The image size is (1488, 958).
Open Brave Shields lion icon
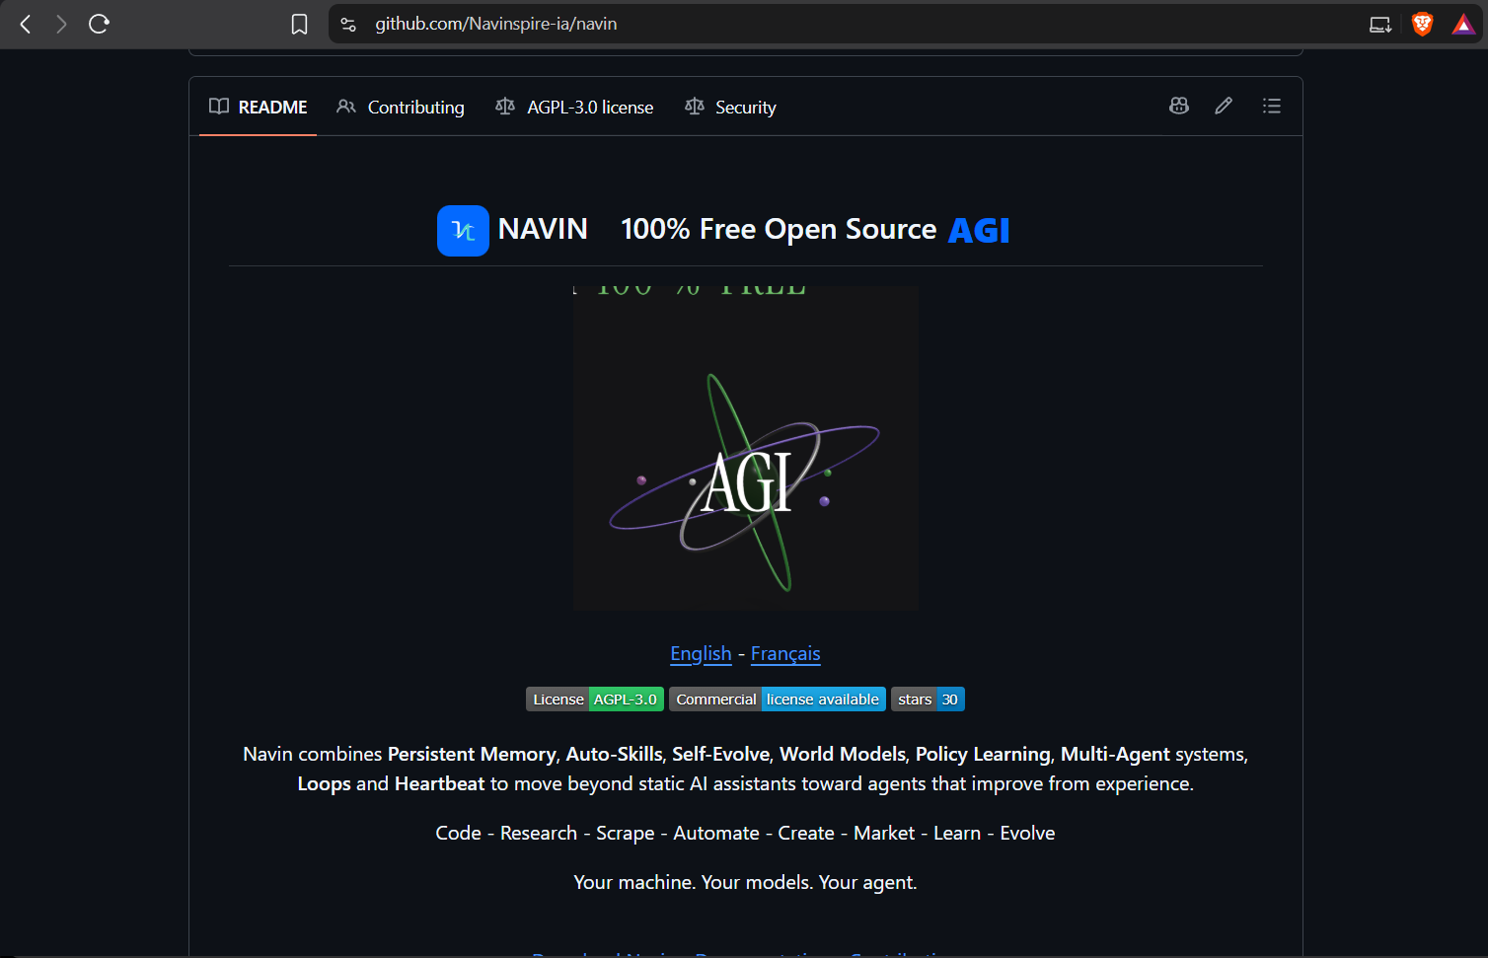(1422, 24)
